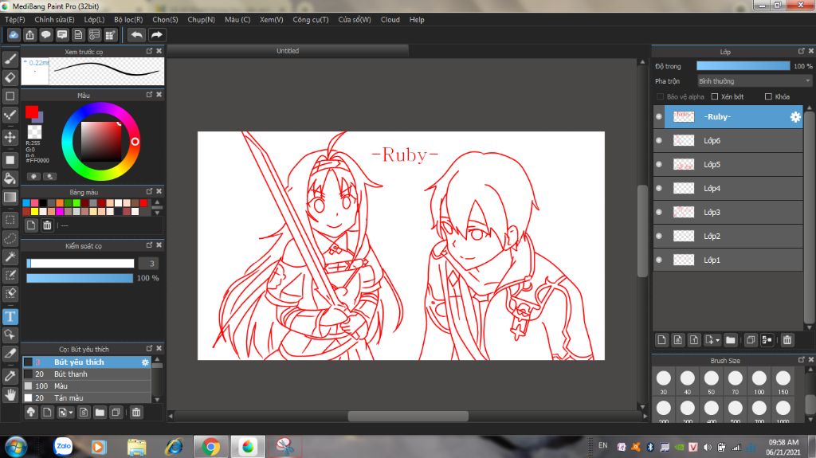Enable the Khóa lock checkbox
The height and width of the screenshot is (458, 816).
[x=768, y=97]
